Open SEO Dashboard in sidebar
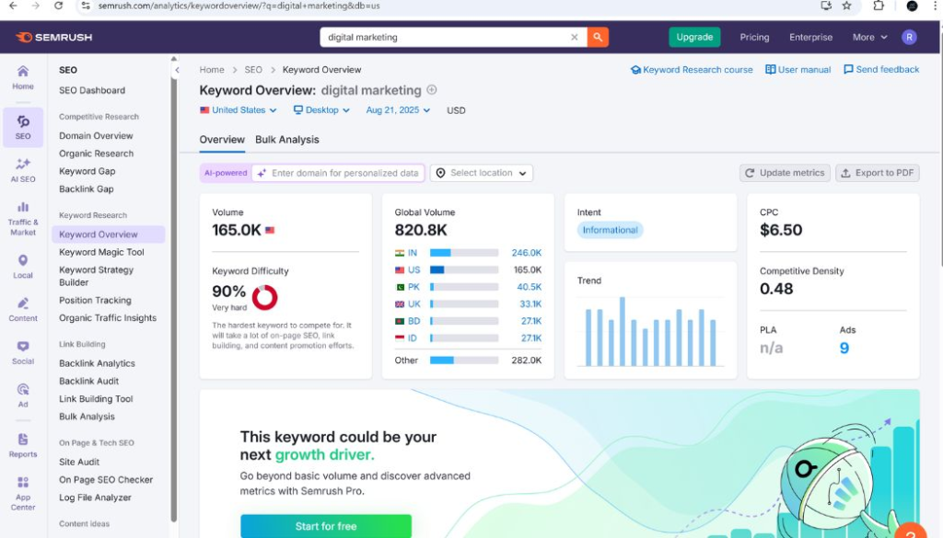The height and width of the screenshot is (538, 943). click(92, 91)
